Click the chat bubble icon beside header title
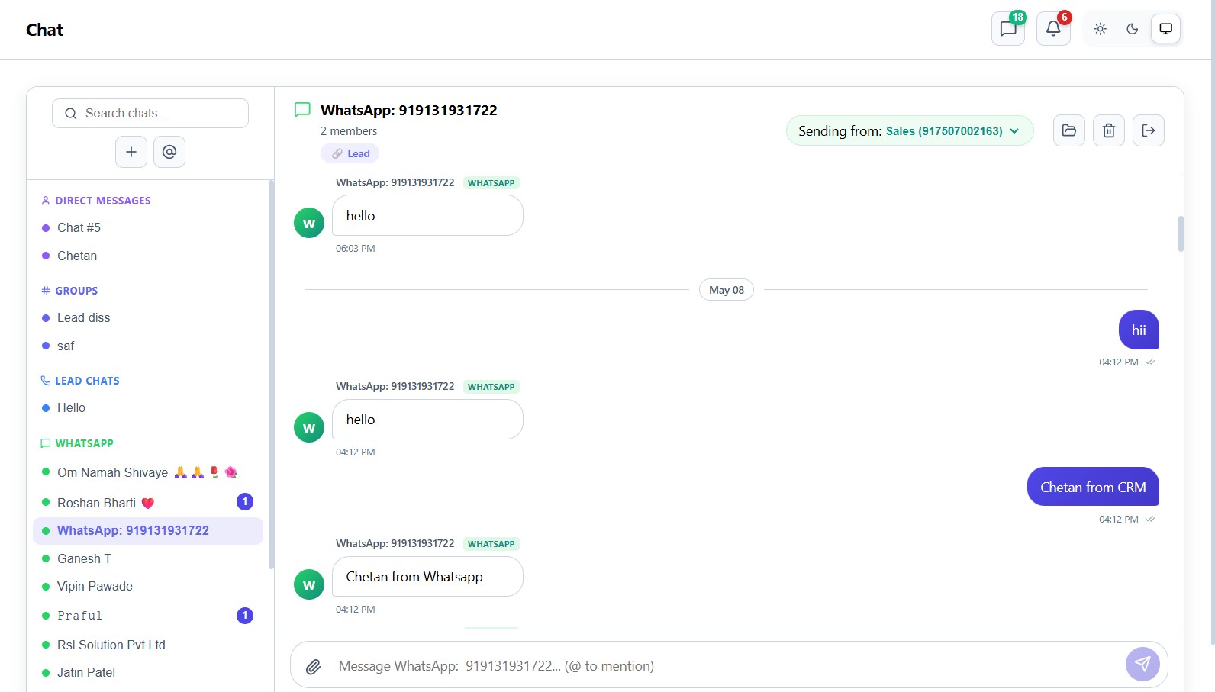The image size is (1215, 692). tap(302, 110)
